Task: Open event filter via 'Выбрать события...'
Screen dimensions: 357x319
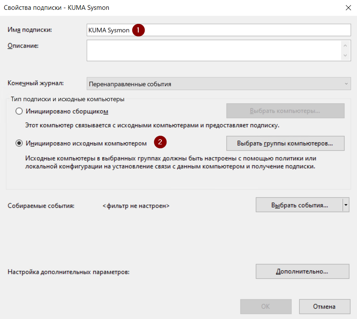Action: pyautogui.click(x=299, y=205)
